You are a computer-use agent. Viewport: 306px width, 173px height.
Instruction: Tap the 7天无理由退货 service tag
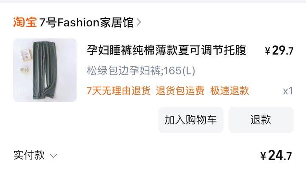[119, 91]
